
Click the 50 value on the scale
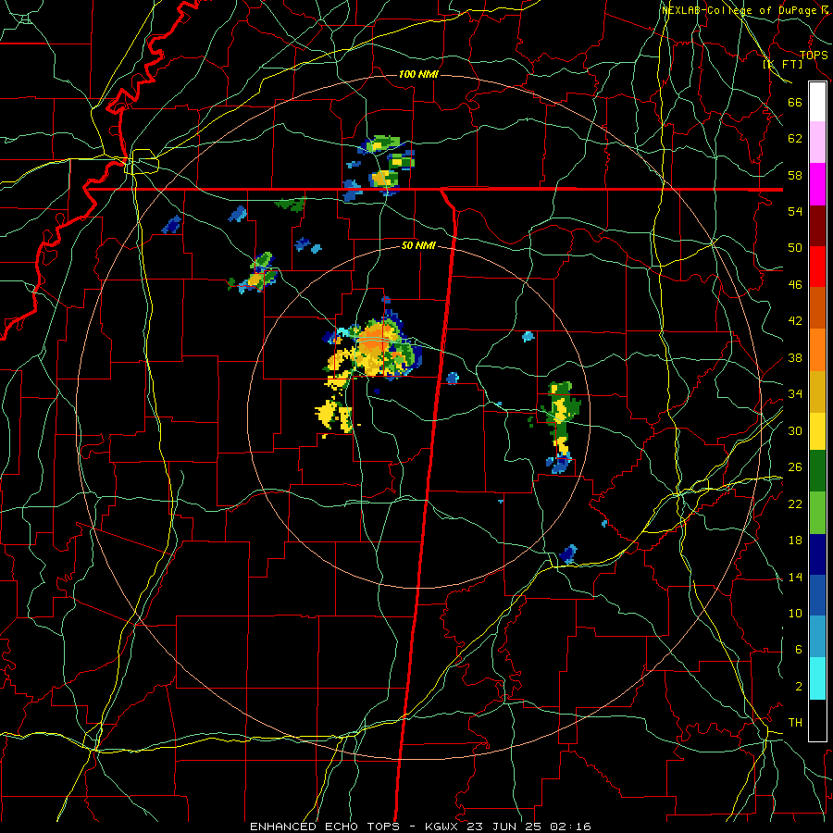tap(795, 248)
